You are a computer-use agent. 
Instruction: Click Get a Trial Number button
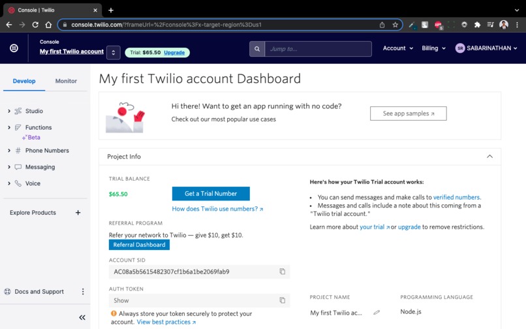211,193
